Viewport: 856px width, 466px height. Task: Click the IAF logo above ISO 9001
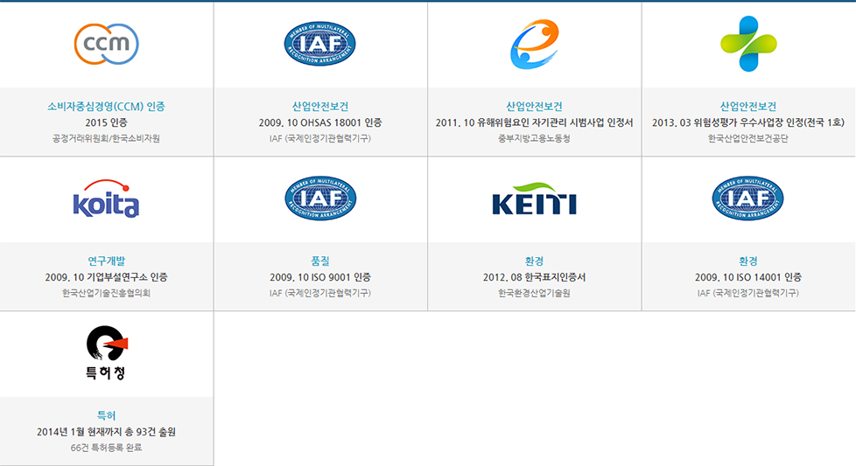click(x=320, y=198)
